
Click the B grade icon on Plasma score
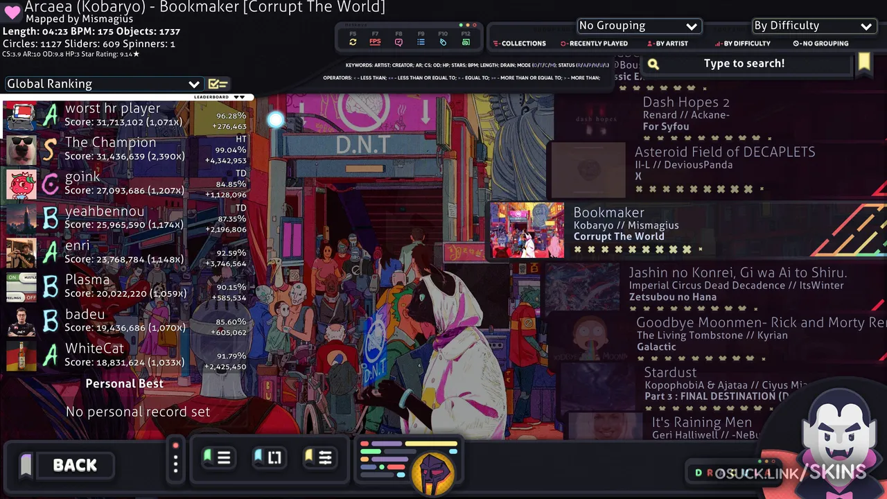50,287
